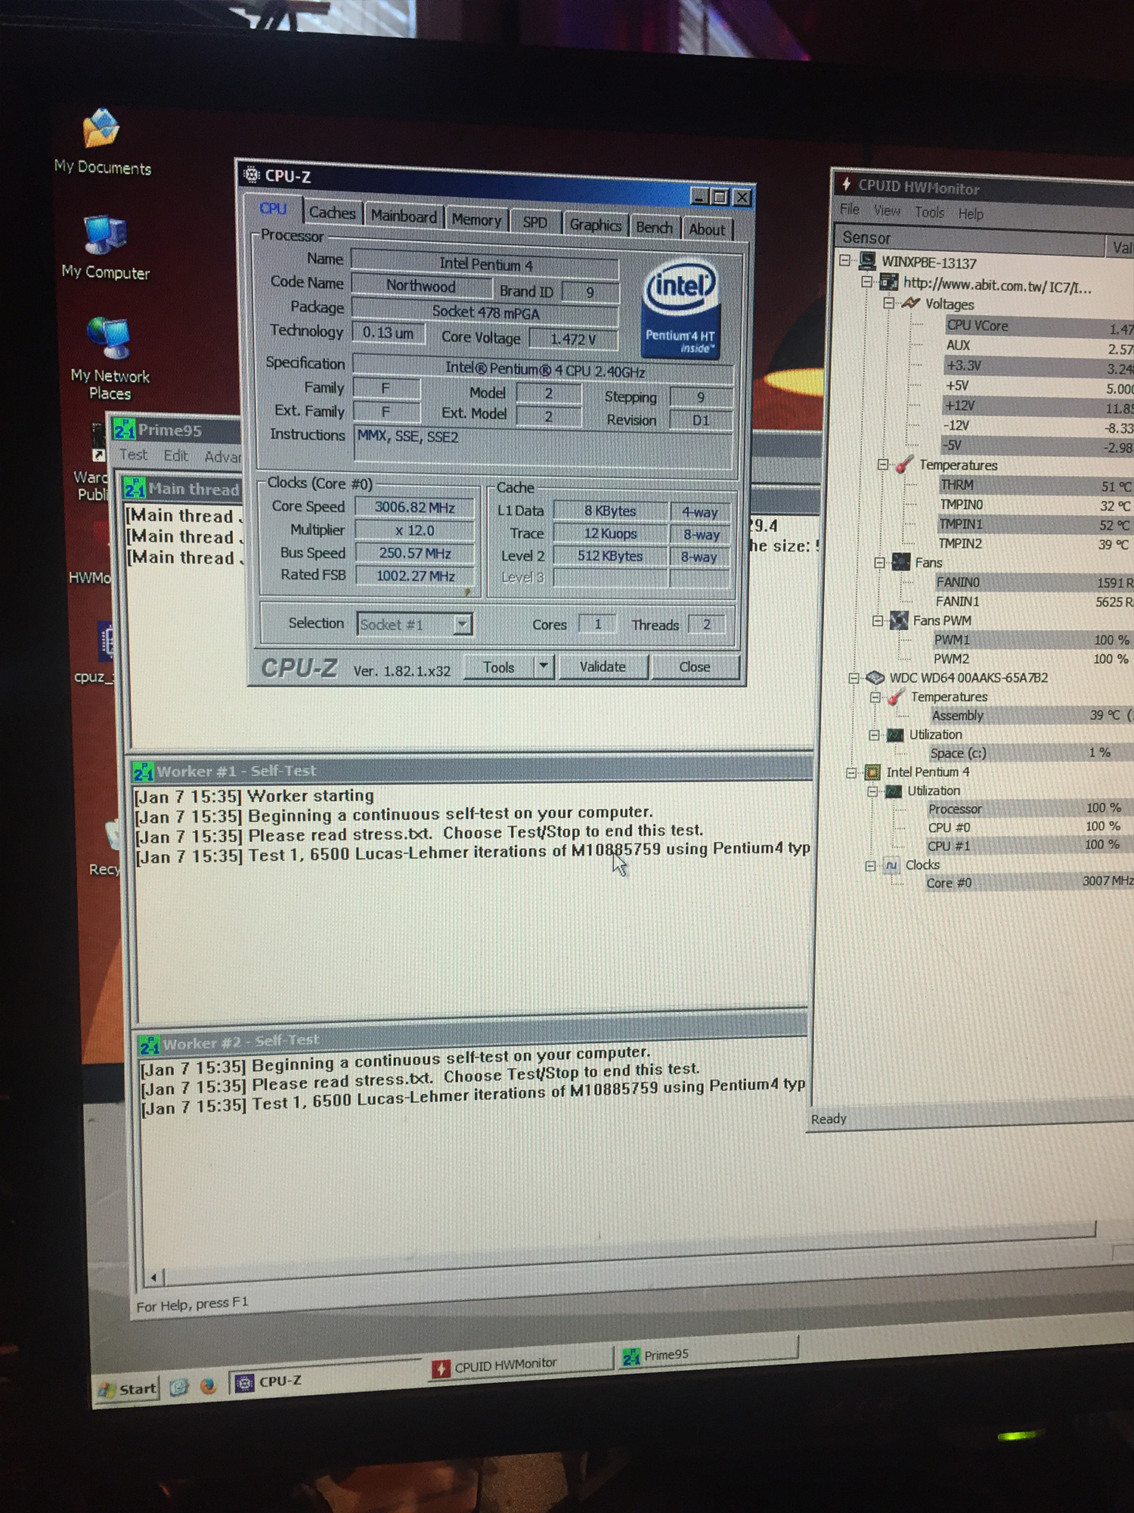Image resolution: width=1134 pixels, height=1513 pixels.
Task: Click the Main thread window icon in Prime95
Action: coord(135,488)
